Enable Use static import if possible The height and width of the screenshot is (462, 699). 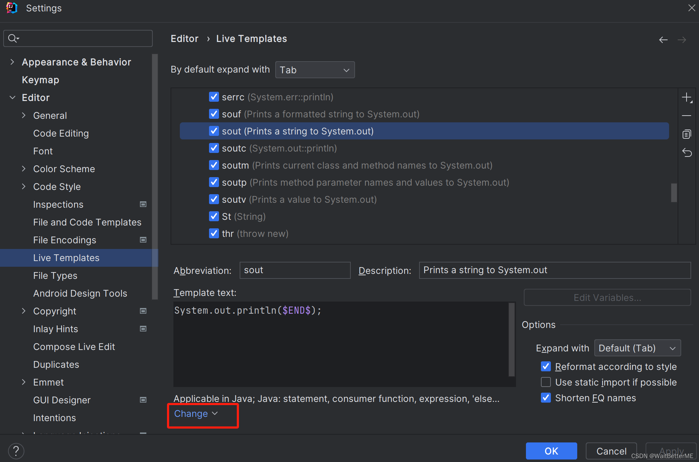click(x=546, y=382)
